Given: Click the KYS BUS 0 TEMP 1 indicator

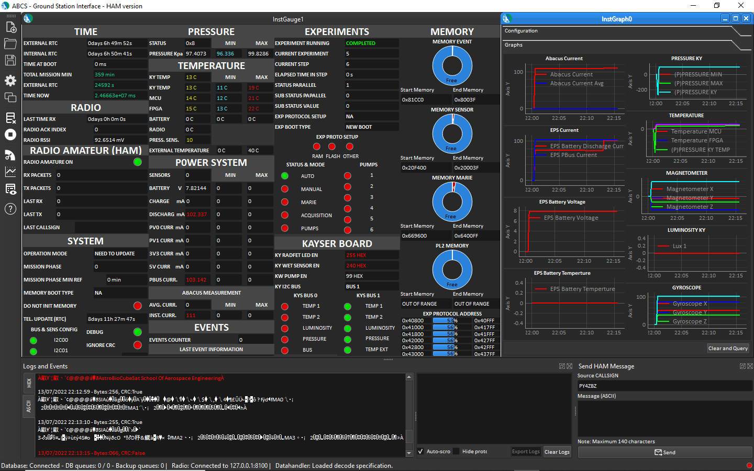Looking at the screenshot, I should [x=285, y=306].
